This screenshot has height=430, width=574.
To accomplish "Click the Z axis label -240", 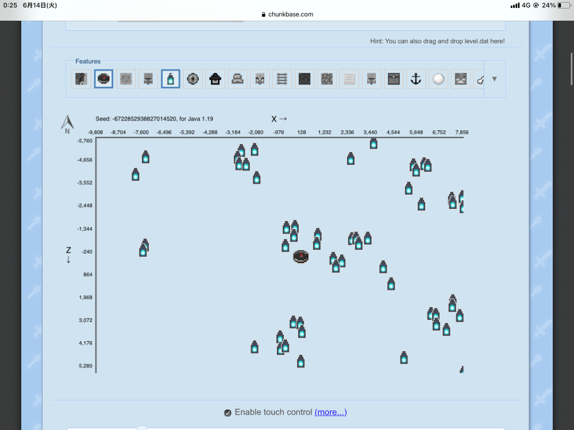I will point(87,252).
